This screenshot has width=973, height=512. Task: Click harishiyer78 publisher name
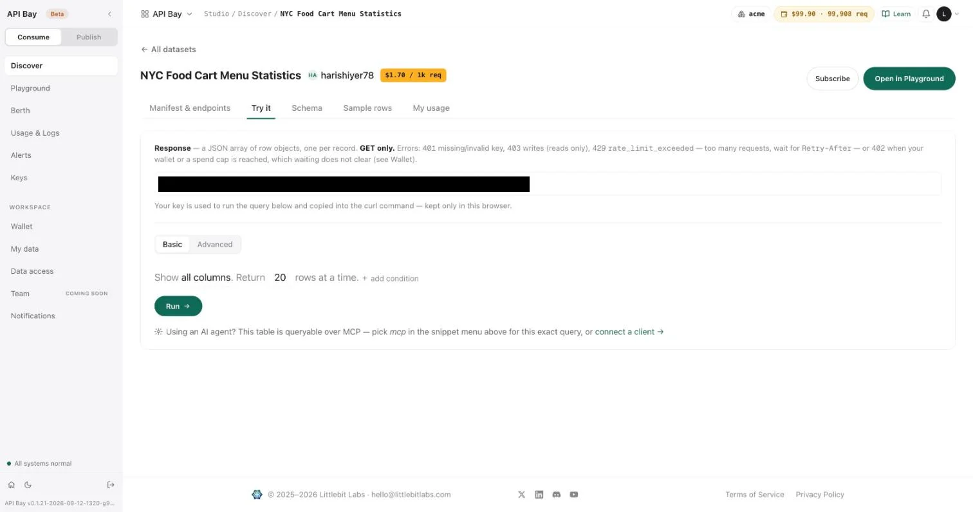[x=347, y=75]
